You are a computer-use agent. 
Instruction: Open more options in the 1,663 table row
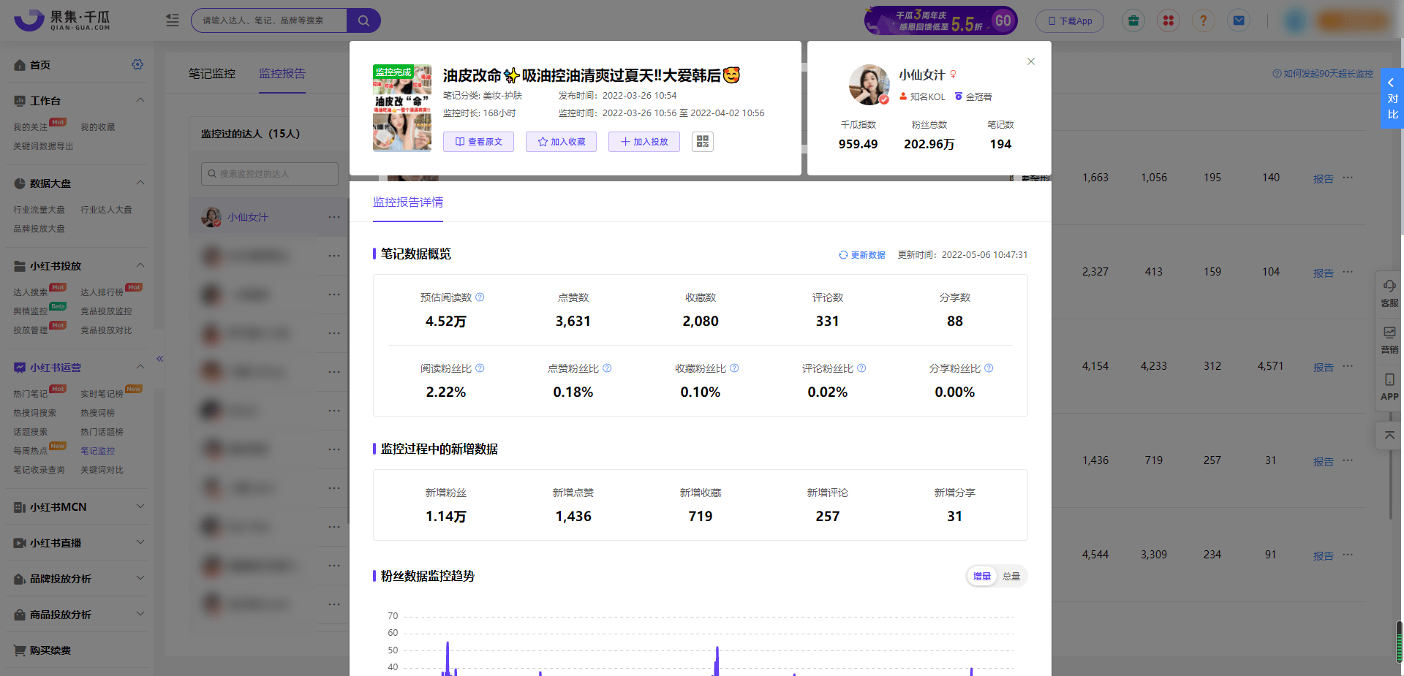[x=1348, y=178]
